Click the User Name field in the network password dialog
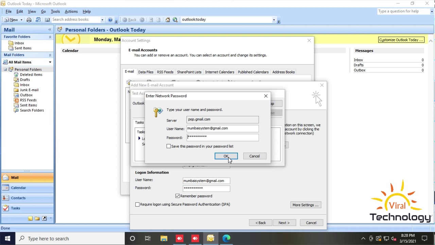435x245 pixels. (223, 128)
